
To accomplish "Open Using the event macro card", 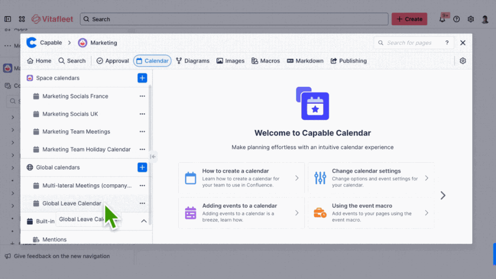I will [371, 213].
